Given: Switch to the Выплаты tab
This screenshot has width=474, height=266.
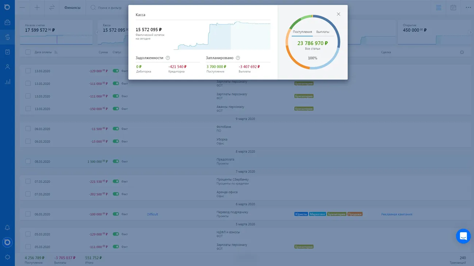Looking at the screenshot, I should pos(323,32).
